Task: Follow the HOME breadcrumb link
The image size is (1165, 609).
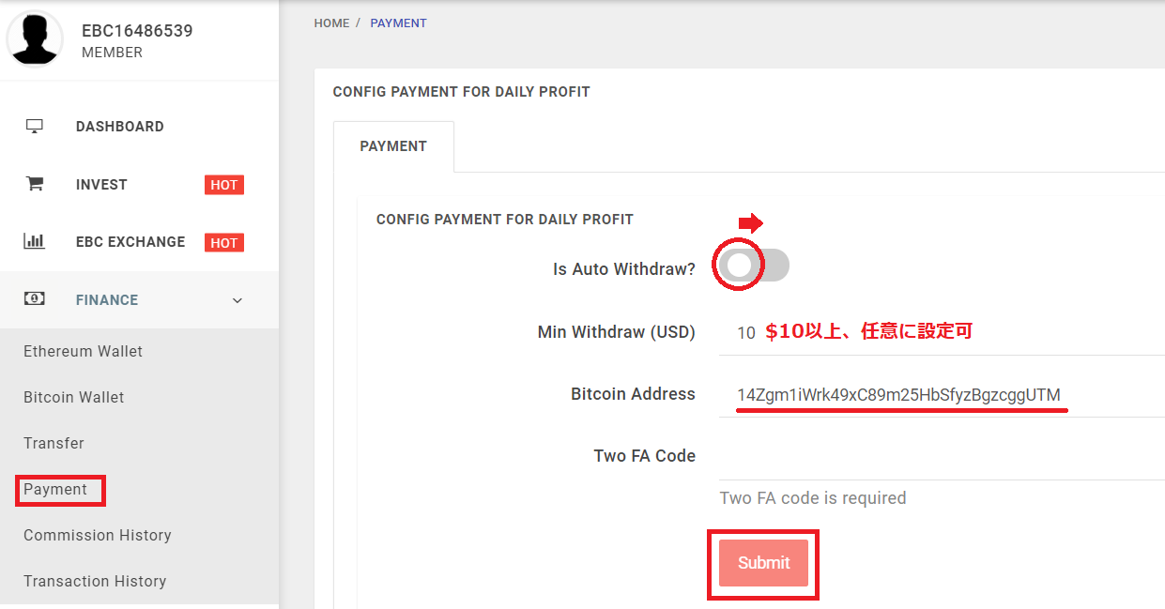Action: pos(331,23)
